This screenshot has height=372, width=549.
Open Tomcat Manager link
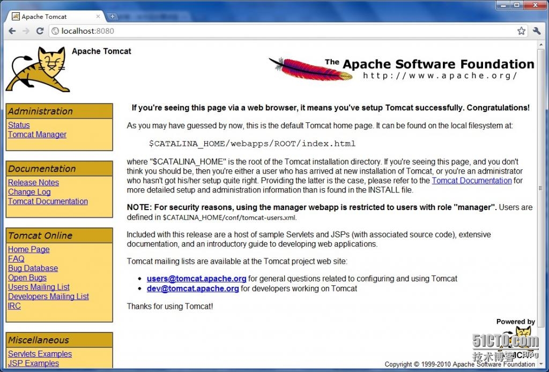37,135
